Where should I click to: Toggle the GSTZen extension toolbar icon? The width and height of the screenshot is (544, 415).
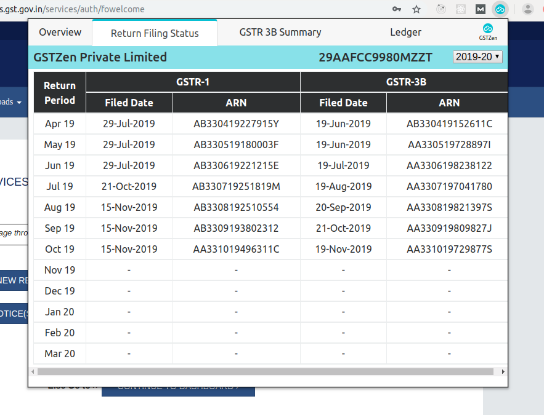500,9
